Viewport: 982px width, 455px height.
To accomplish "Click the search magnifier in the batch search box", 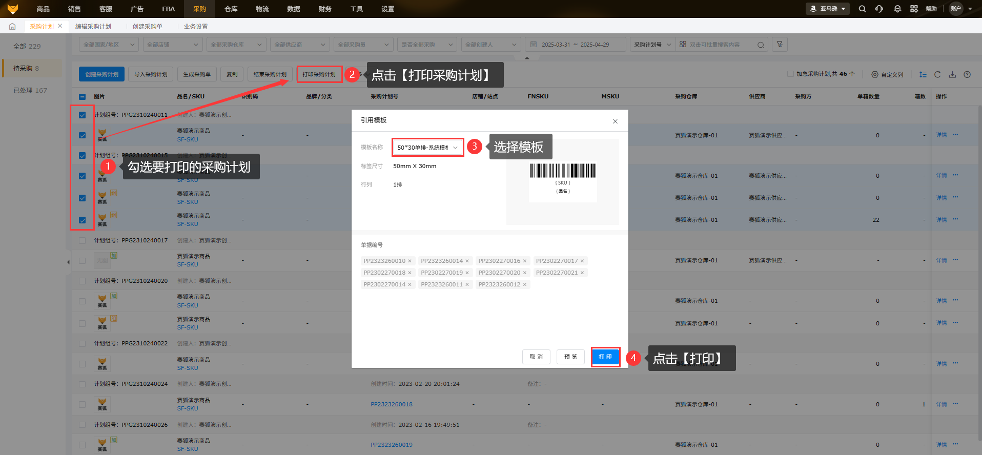I will pyautogui.click(x=761, y=45).
